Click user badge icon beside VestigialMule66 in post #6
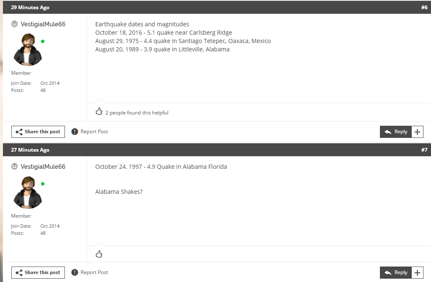Viewport: 431px width, 282px height. pyautogui.click(x=14, y=24)
